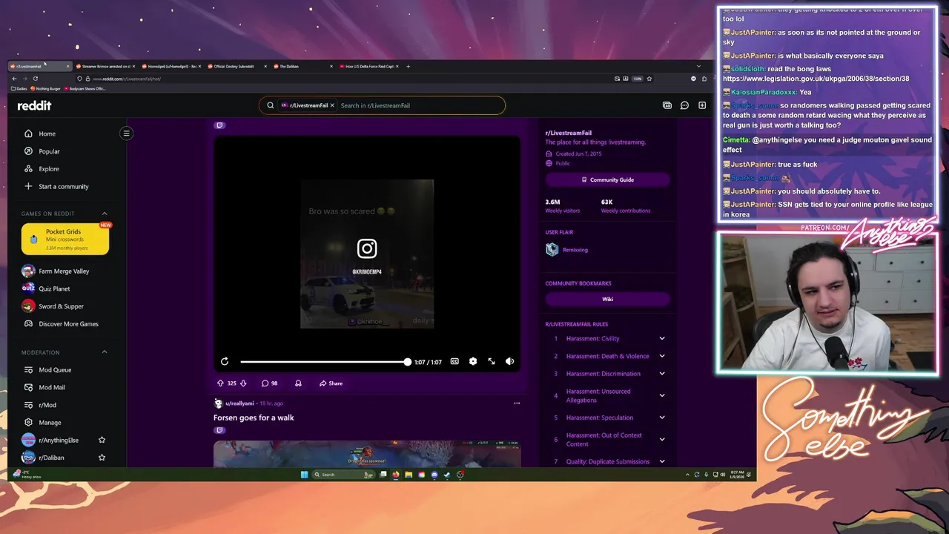Replay the video with the restart icon
The width and height of the screenshot is (949, 534).
pyautogui.click(x=225, y=361)
